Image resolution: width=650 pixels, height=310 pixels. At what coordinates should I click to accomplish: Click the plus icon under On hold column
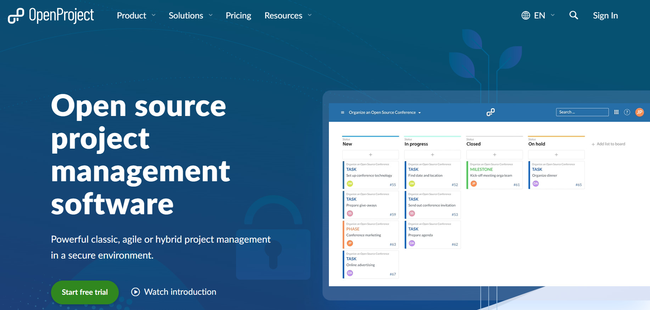(556, 155)
